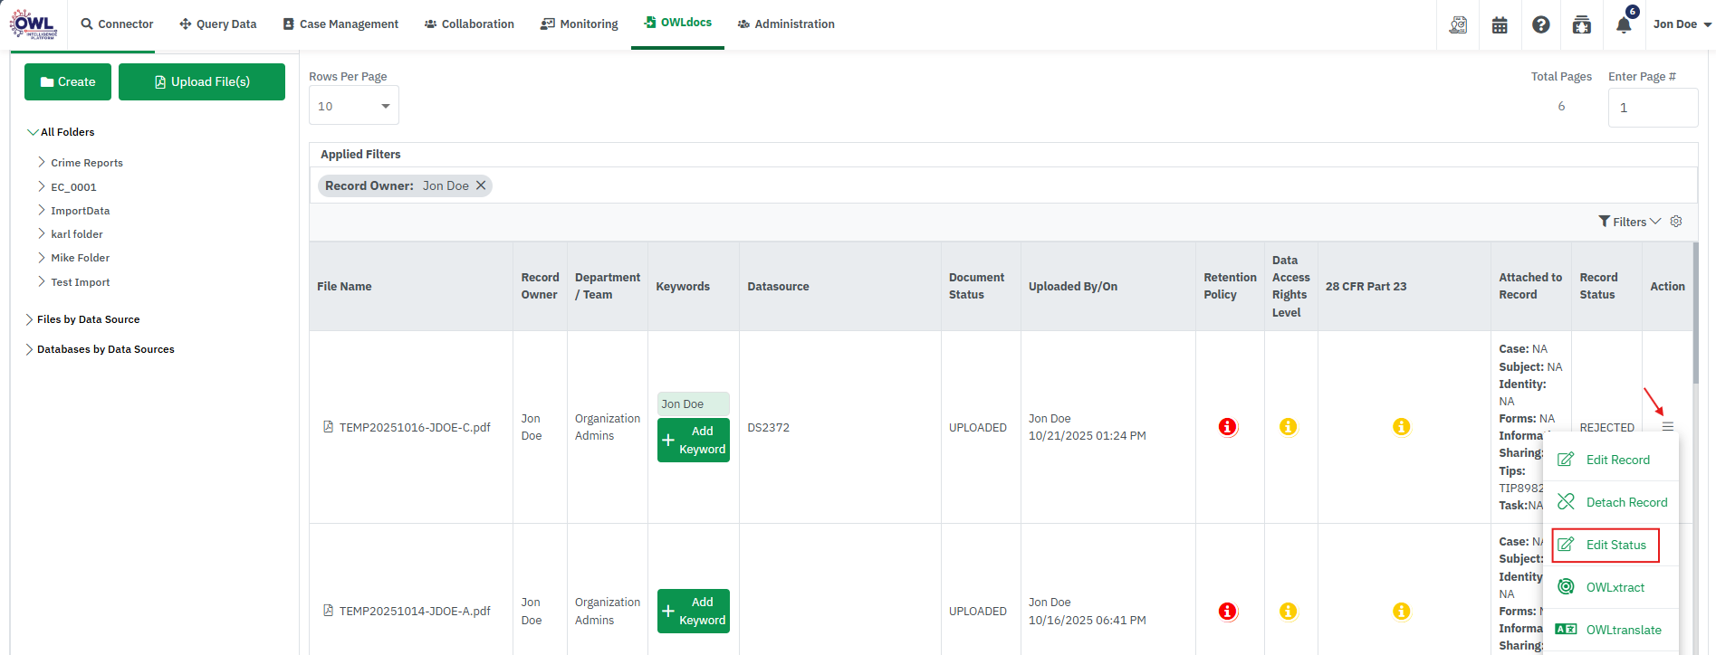Click the Enter Page # input field
Viewport: 1716px width, 655px height.
1652,108
